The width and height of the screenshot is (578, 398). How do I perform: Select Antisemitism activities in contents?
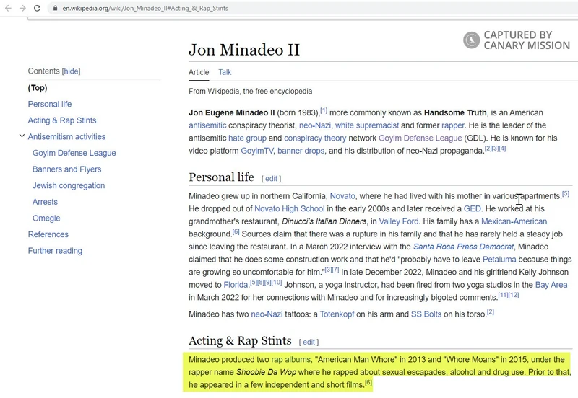coord(66,136)
